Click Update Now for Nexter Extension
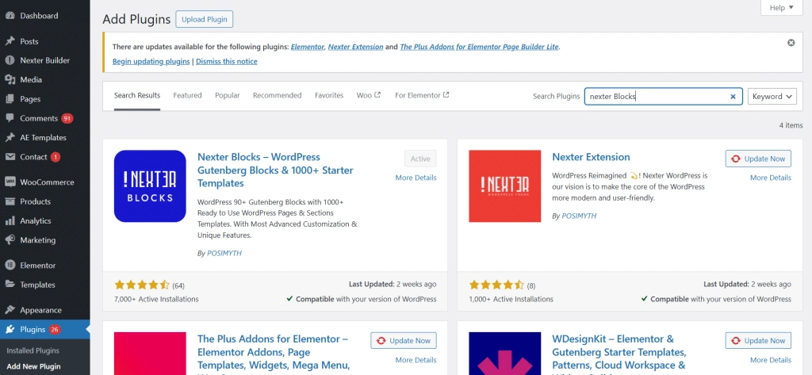812x375 pixels. [x=757, y=159]
